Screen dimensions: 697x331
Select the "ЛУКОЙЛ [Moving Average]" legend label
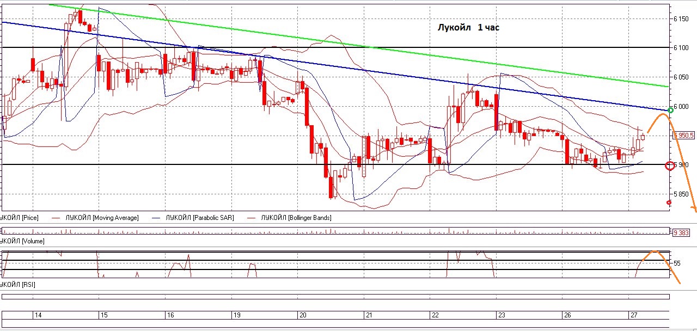(x=101, y=218)
